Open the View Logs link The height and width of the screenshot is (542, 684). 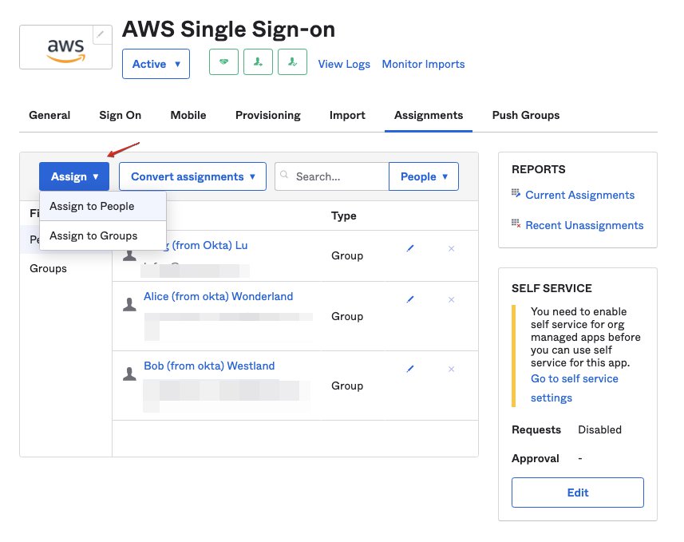(344, 64)
